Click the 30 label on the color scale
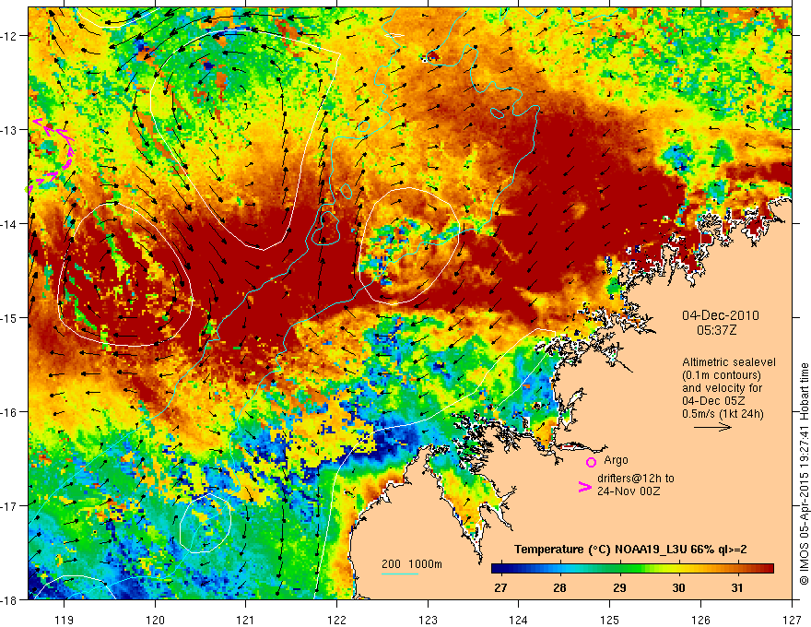811x627 pixels. click(x=678, y=588)
